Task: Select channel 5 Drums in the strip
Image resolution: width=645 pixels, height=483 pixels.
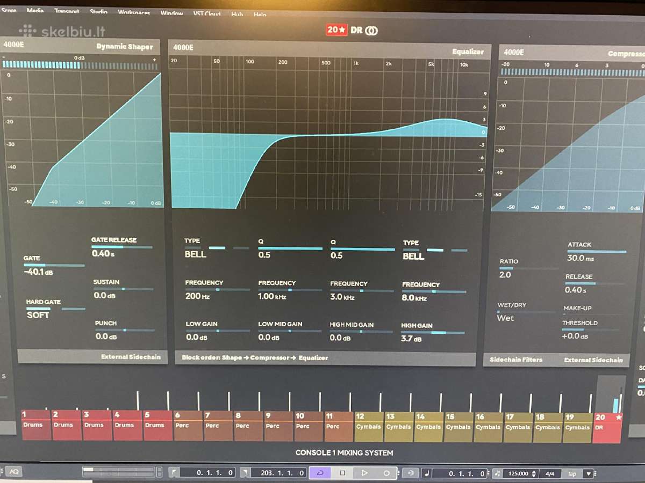Action: point(157,426)
